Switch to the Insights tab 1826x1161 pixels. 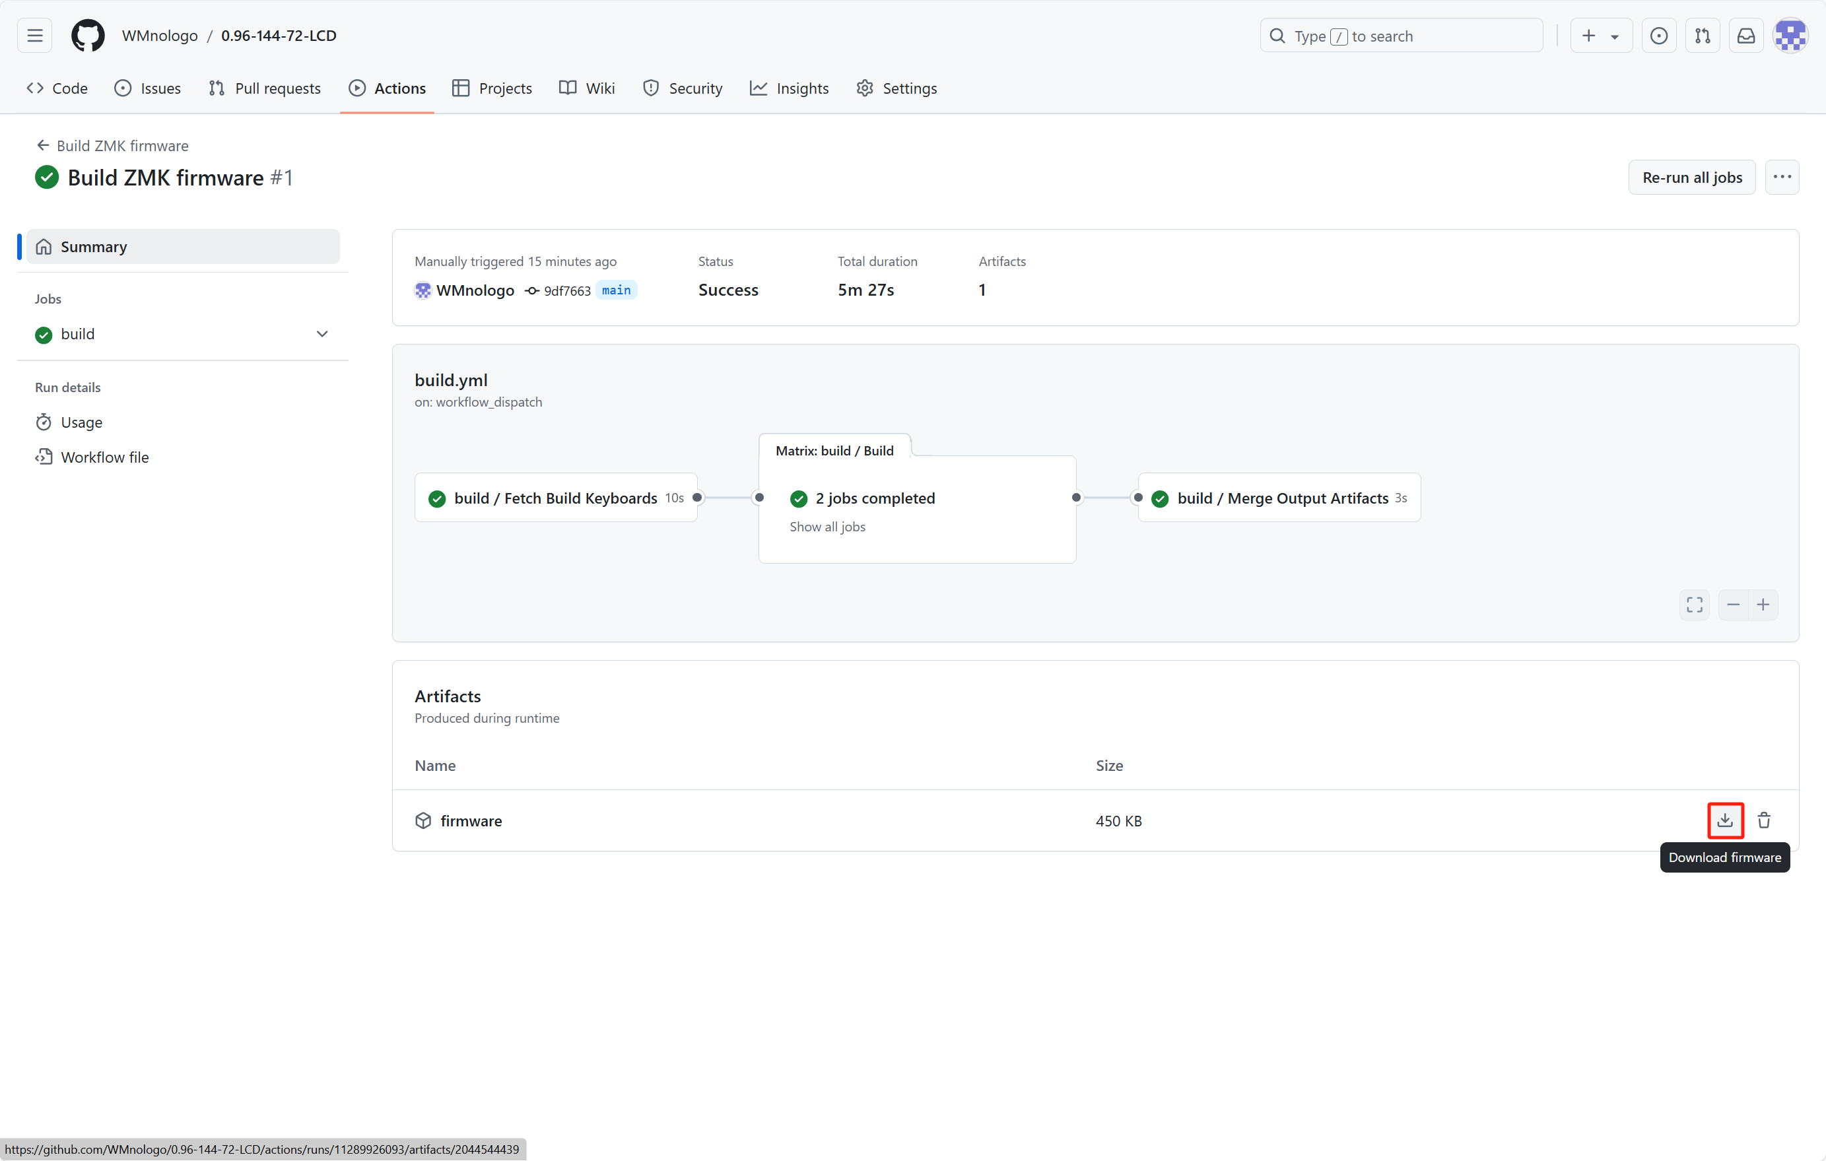click(x=790, y=88)
